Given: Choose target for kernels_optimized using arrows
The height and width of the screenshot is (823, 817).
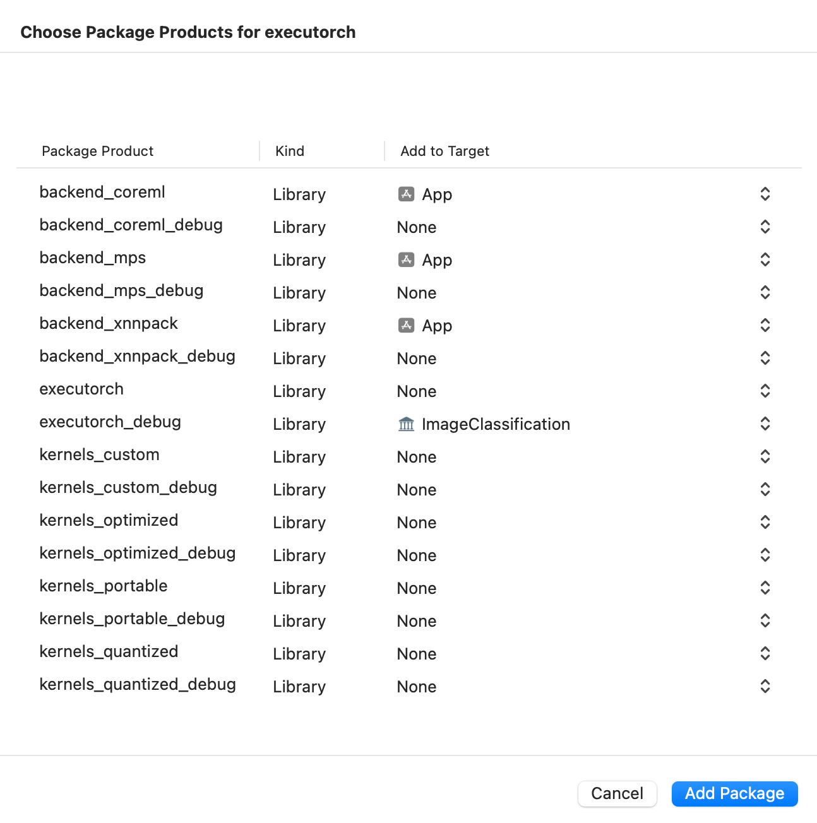Looking at the screenshot, I should (765, 522).
